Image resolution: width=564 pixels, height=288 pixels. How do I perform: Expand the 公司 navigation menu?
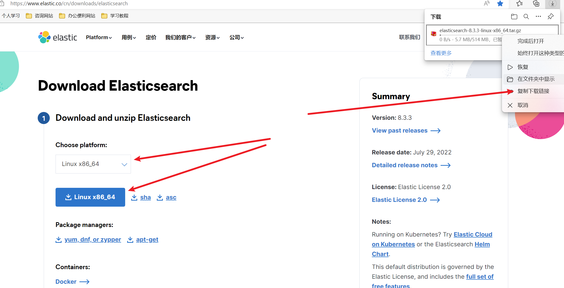[x=237, y=37]
